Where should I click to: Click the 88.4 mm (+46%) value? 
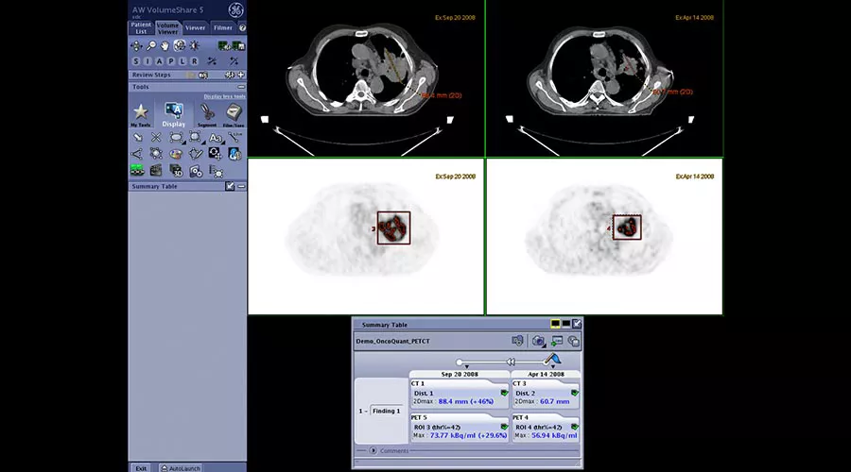point(466,401)
